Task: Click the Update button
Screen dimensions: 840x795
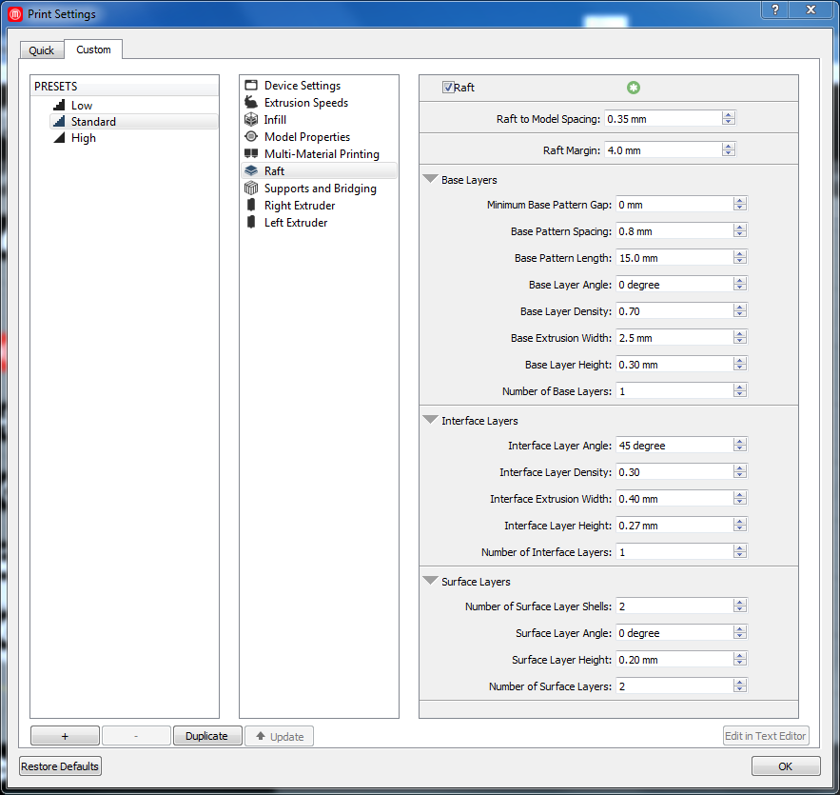Action: [x=279, y=736]
